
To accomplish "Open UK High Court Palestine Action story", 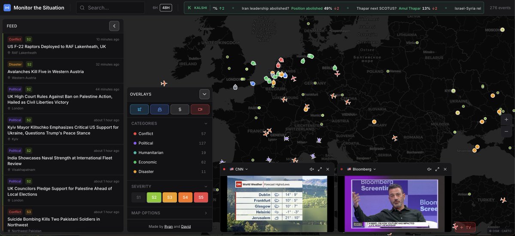I will click(x=63, y=99).
